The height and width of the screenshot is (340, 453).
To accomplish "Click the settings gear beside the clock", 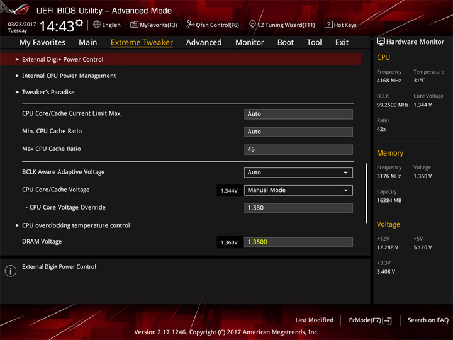I will point(79,23).
